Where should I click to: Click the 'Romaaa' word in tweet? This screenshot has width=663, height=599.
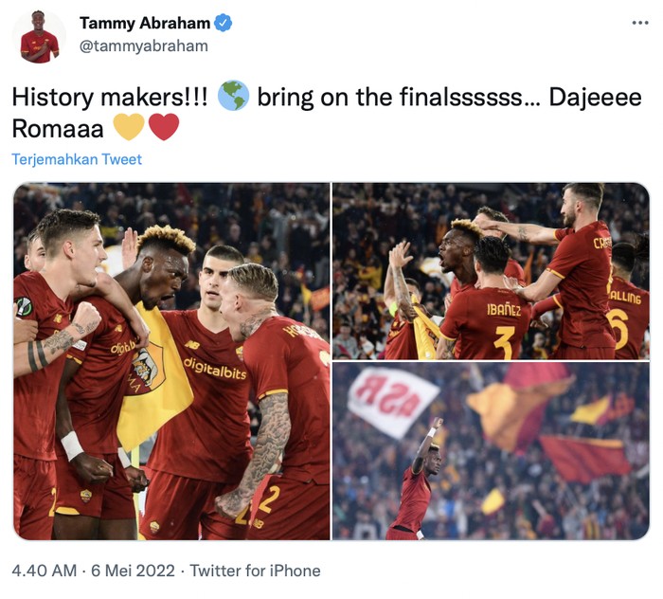click(x=58, y=128)
